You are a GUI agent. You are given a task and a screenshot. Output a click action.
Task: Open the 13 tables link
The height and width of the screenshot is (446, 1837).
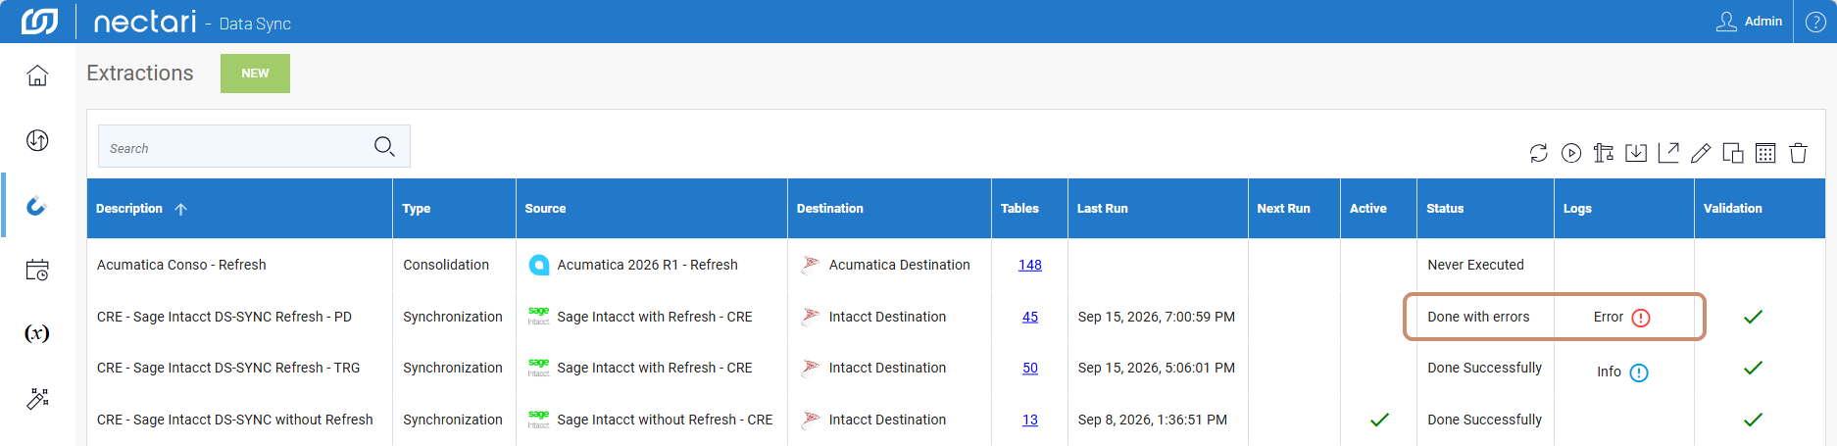[1030, 420]
